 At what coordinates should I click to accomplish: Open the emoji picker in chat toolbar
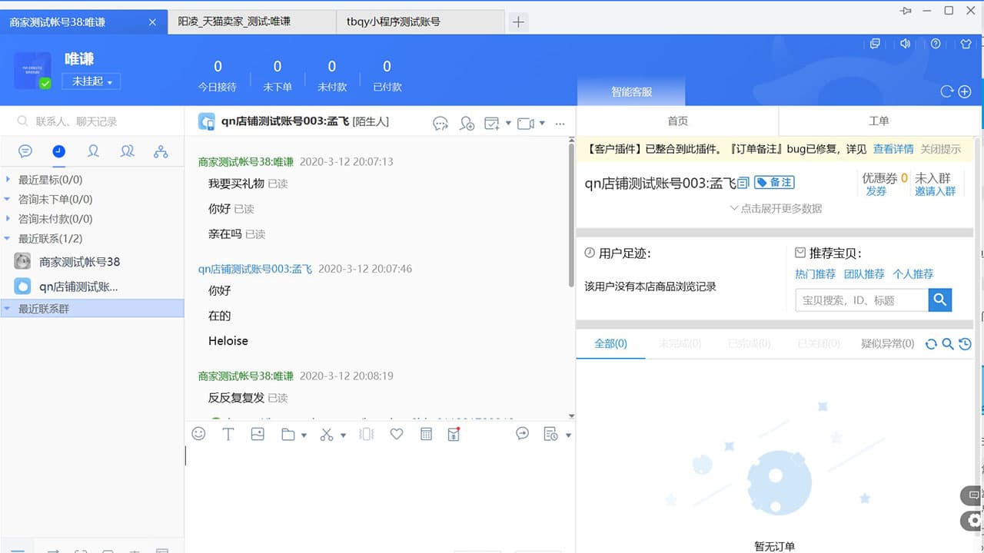[x=198, y=434]
